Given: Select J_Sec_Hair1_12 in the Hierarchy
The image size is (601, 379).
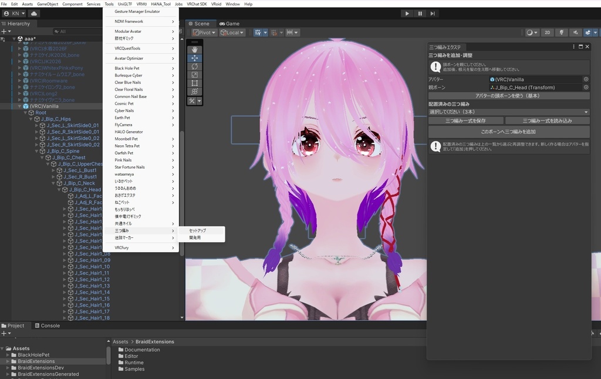Looking at the screenshot, I should (x=92, y=279).
